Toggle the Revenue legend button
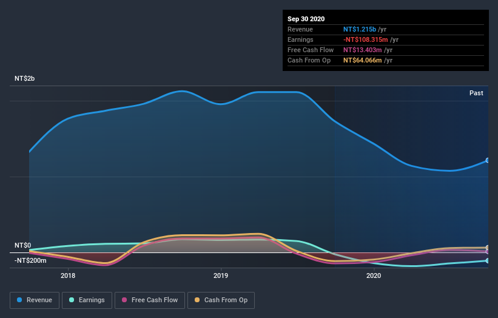The image size is (498, 318). coord(35,300)
